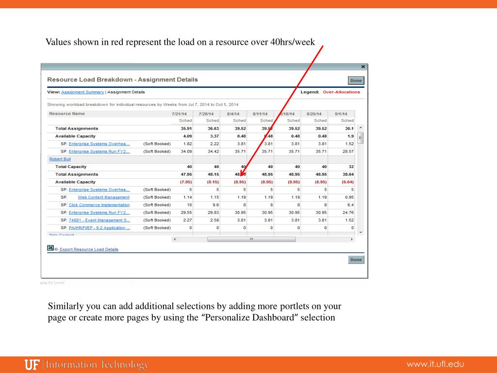Click the top Done button

[356, 81]
